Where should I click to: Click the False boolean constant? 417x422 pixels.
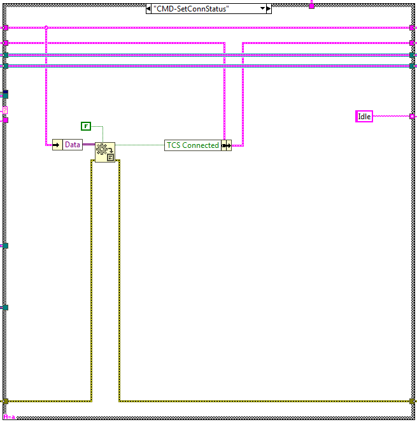click(x=86, y=126)
